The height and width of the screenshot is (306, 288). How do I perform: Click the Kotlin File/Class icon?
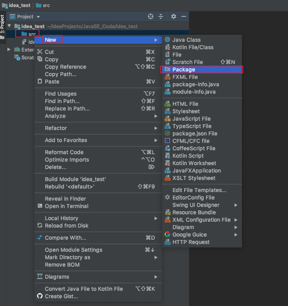tap(167, 47)
